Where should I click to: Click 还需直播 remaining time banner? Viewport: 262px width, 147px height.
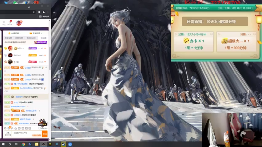click(x=215, y=22)
